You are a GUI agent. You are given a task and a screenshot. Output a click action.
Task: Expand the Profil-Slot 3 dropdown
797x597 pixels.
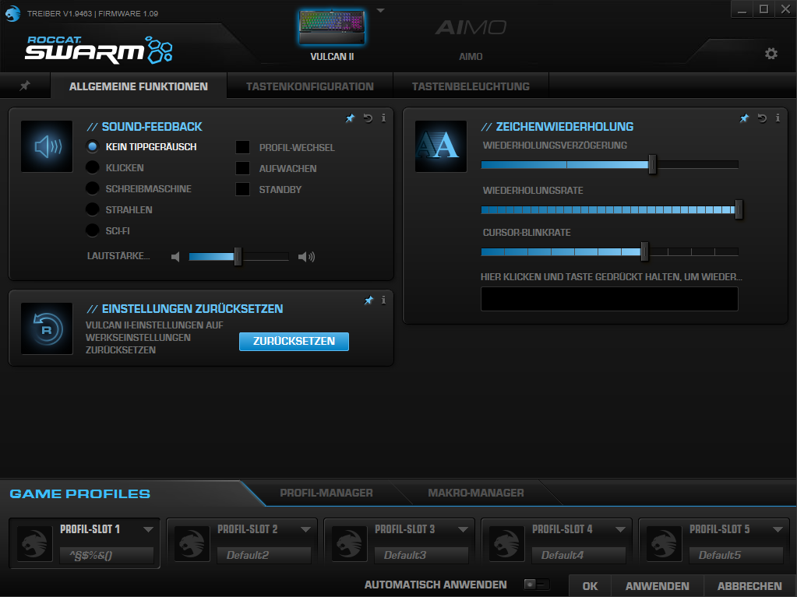[x=463, y=529]
